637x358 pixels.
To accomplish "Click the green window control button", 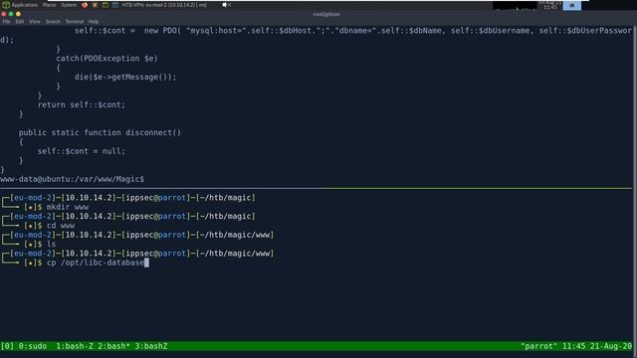I will [x=11, y=14].
